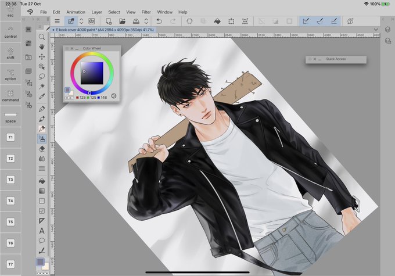The image size is (395, 276).
Task: Select the Fill bucket tool in tool palette
Action: point(42,181)
